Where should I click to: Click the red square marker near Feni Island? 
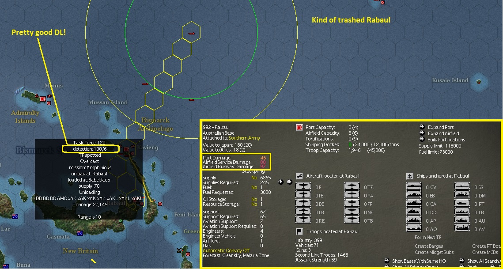tap(160, 204)
